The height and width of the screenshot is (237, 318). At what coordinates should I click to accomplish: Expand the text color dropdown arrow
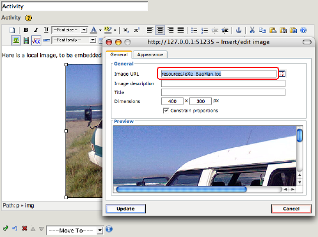coord(100,30)
